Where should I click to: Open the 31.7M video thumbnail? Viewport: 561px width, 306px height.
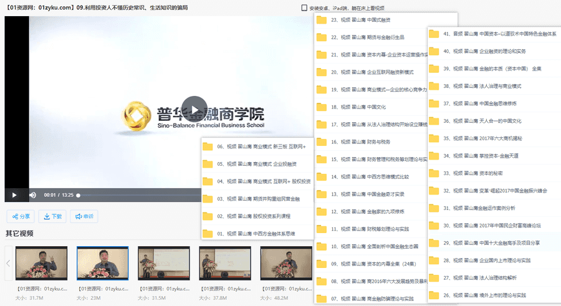(x=42, y=263)
